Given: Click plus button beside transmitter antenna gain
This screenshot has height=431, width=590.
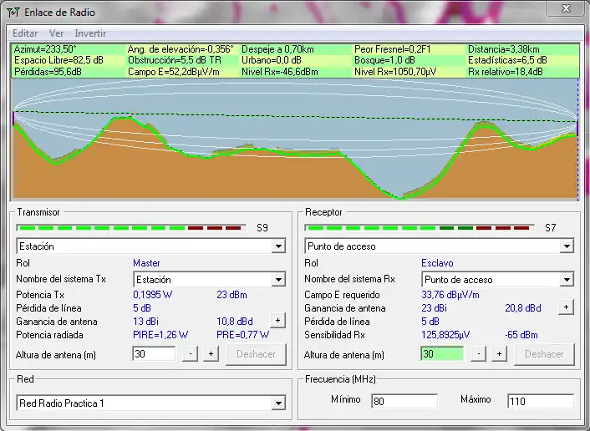Looking at the screenshot, I should coord(277,321).
